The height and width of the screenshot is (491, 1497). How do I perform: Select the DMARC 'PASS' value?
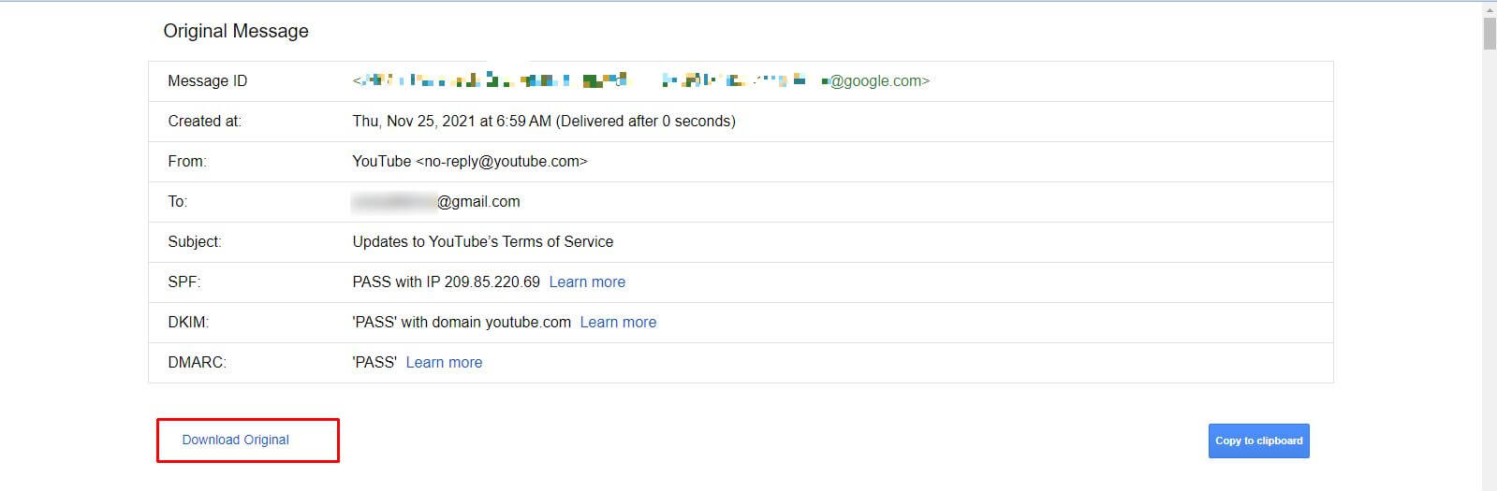[374, 362]
